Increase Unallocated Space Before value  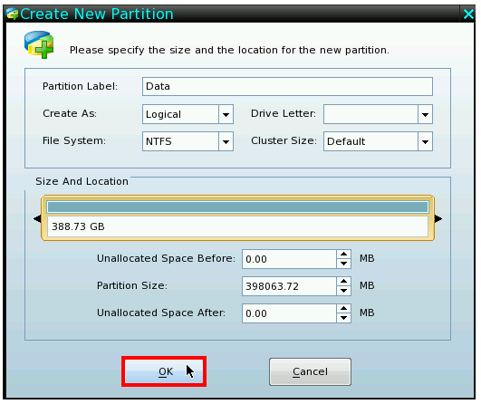343,254
